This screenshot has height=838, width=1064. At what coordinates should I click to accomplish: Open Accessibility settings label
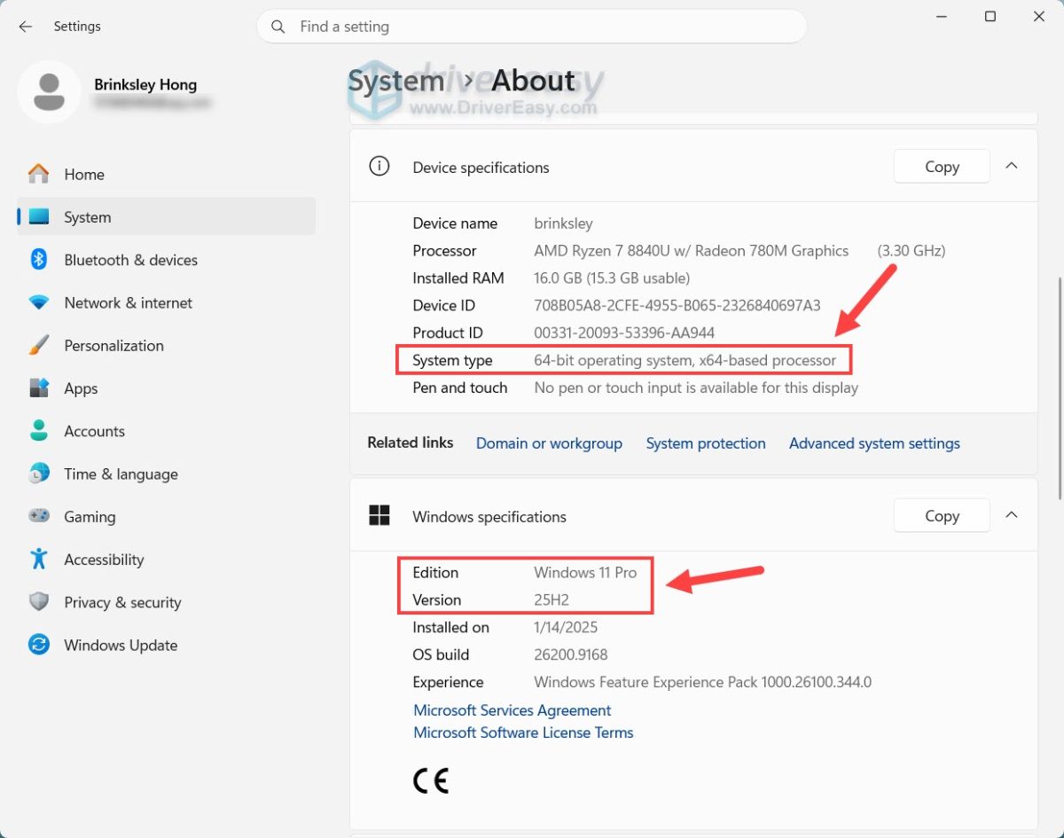coord(104,560)
